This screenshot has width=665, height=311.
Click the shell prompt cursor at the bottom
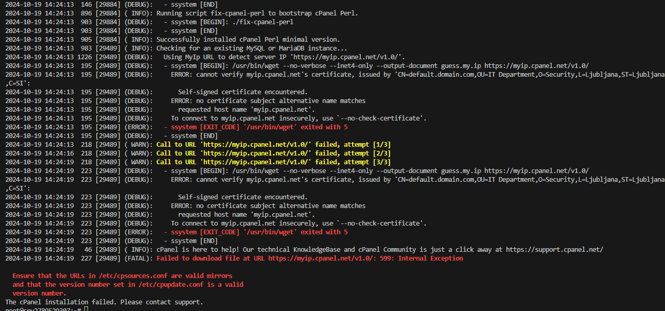point(86,309)
